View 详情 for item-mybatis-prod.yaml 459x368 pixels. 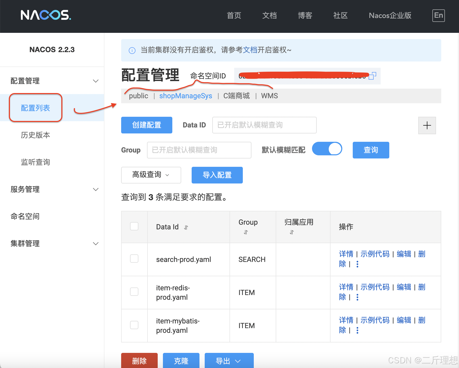[346, 320]
